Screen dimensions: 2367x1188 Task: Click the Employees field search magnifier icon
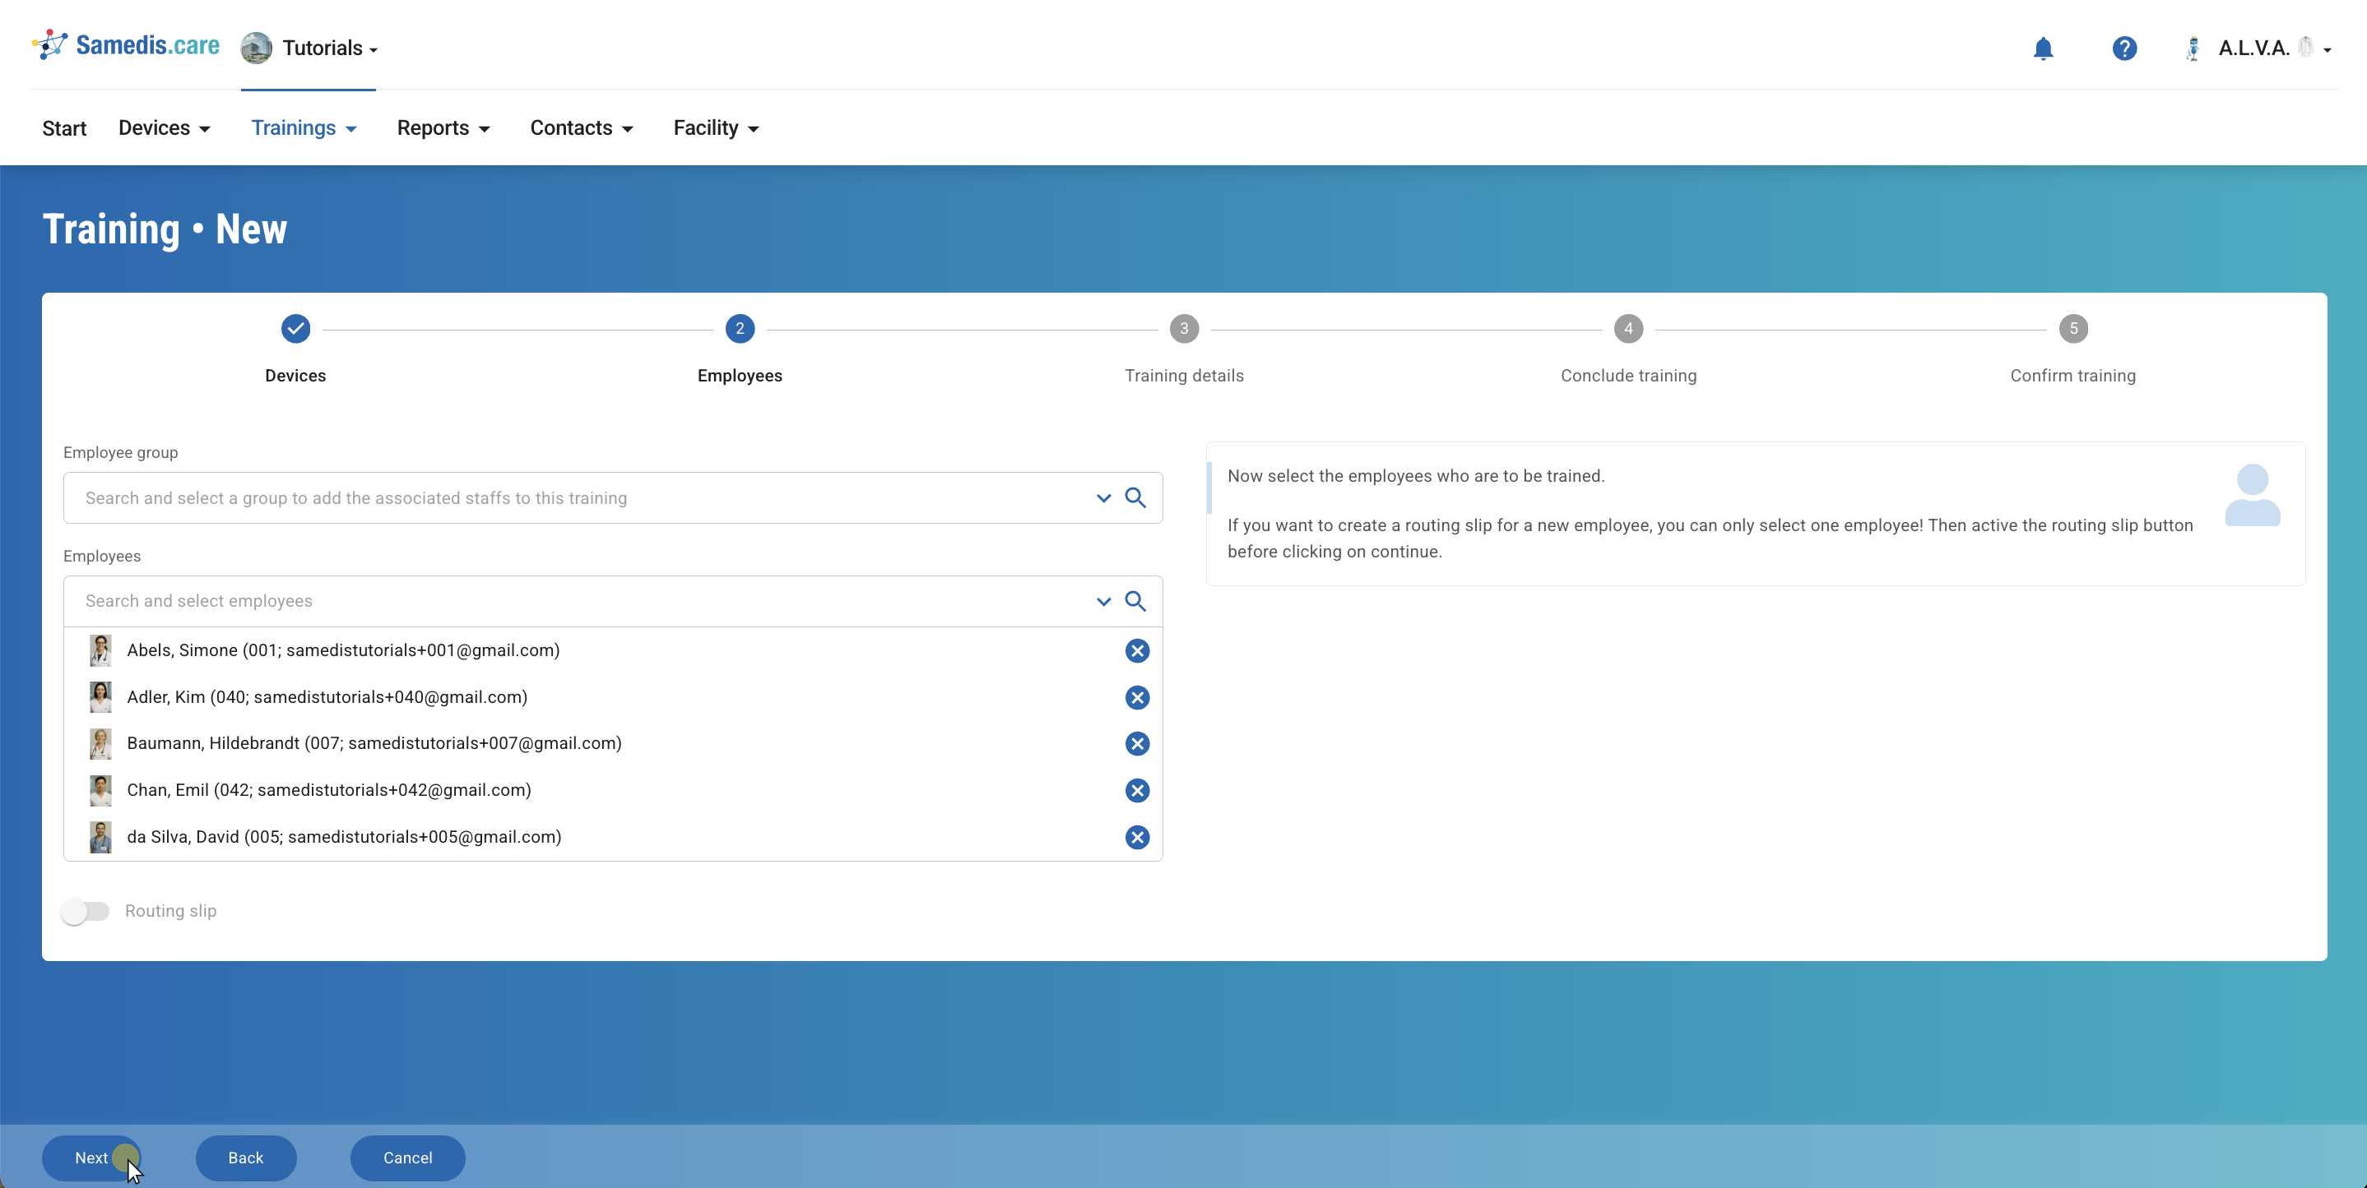click(1135, 601)
